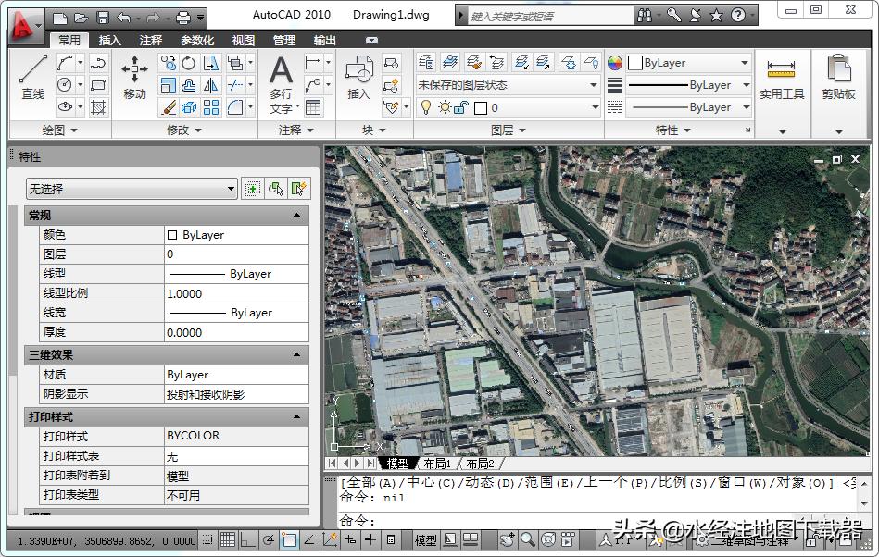Select the Rotate tool in Modify panel
The image size is (879, 557).
point(189,63)
